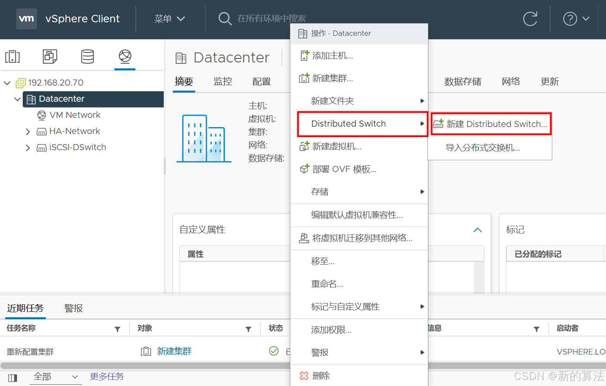
Task: Filter the 对象 column
Action: (248, 329)
